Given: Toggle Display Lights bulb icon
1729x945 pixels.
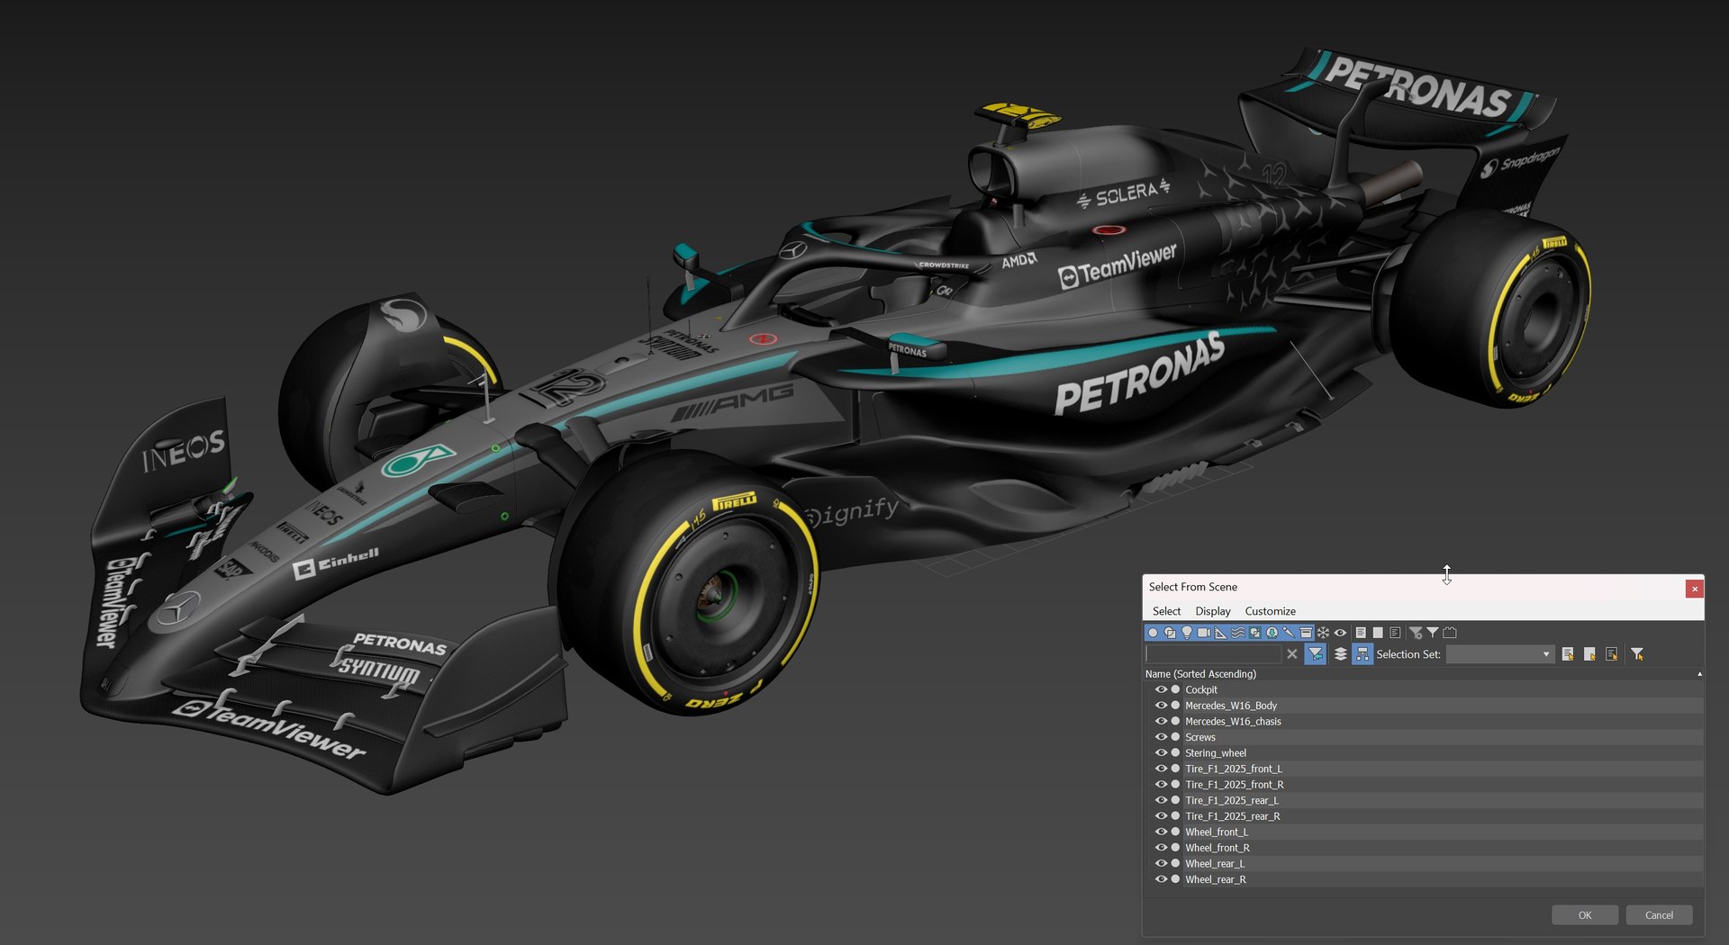Looking at the screenshot, I should coord(1187,633).
